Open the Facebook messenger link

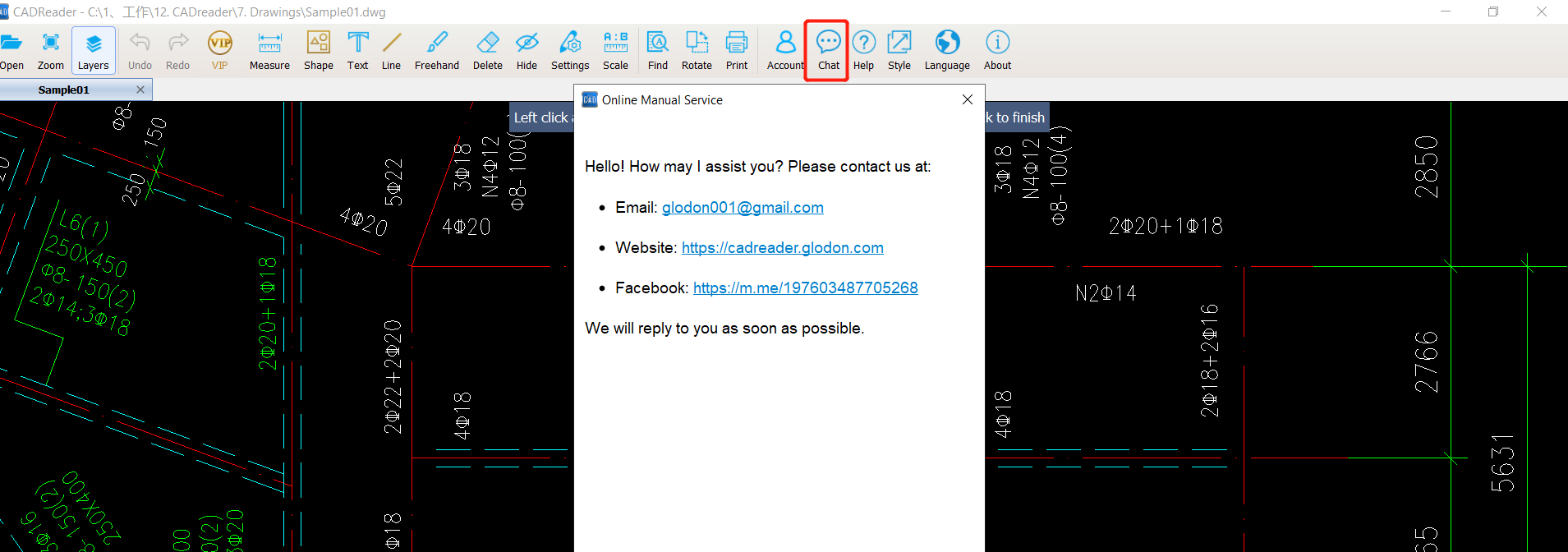click(x=805, y=288)
